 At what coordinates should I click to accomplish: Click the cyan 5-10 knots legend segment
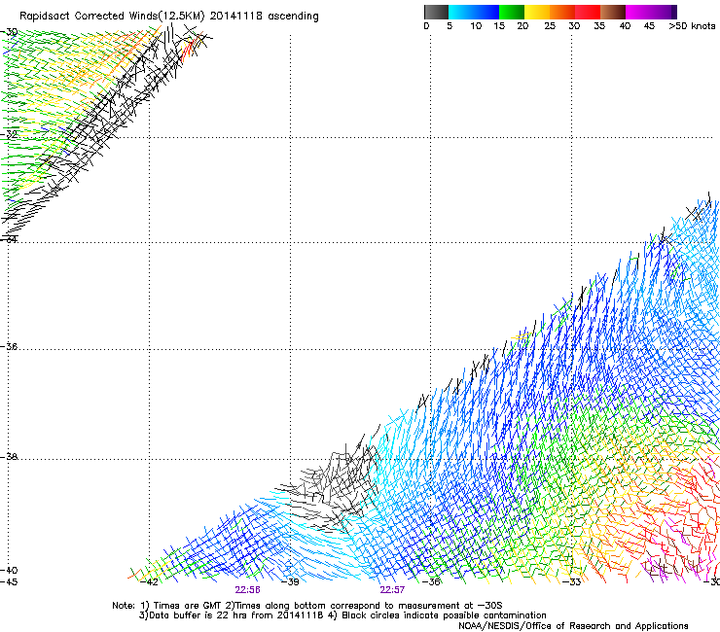[461, 12]
